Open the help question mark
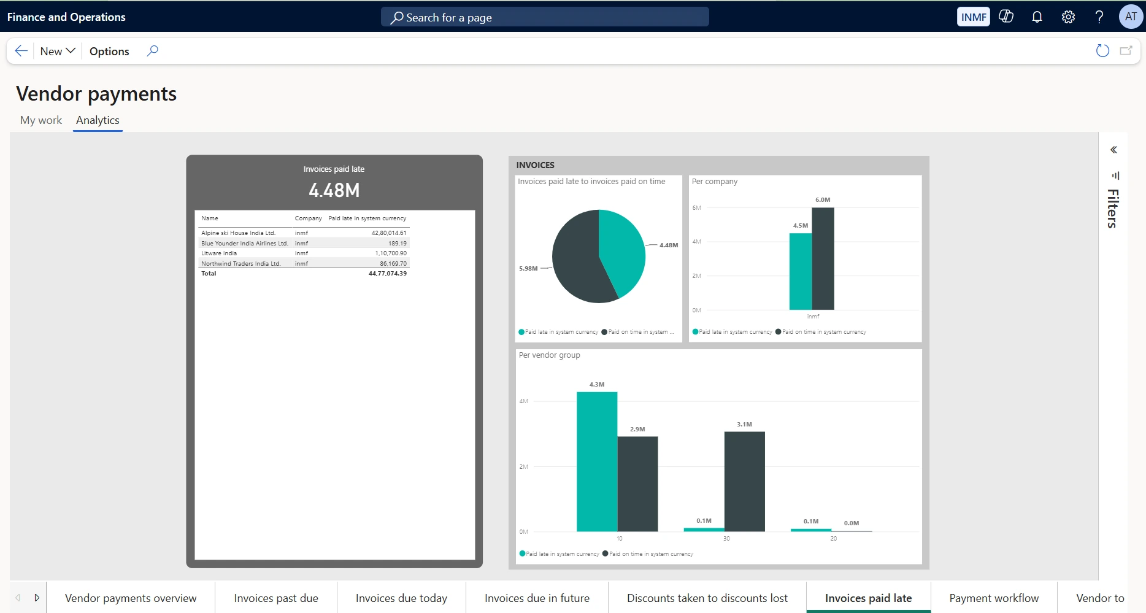1146x613 pixels. (x=1099, y=17)
